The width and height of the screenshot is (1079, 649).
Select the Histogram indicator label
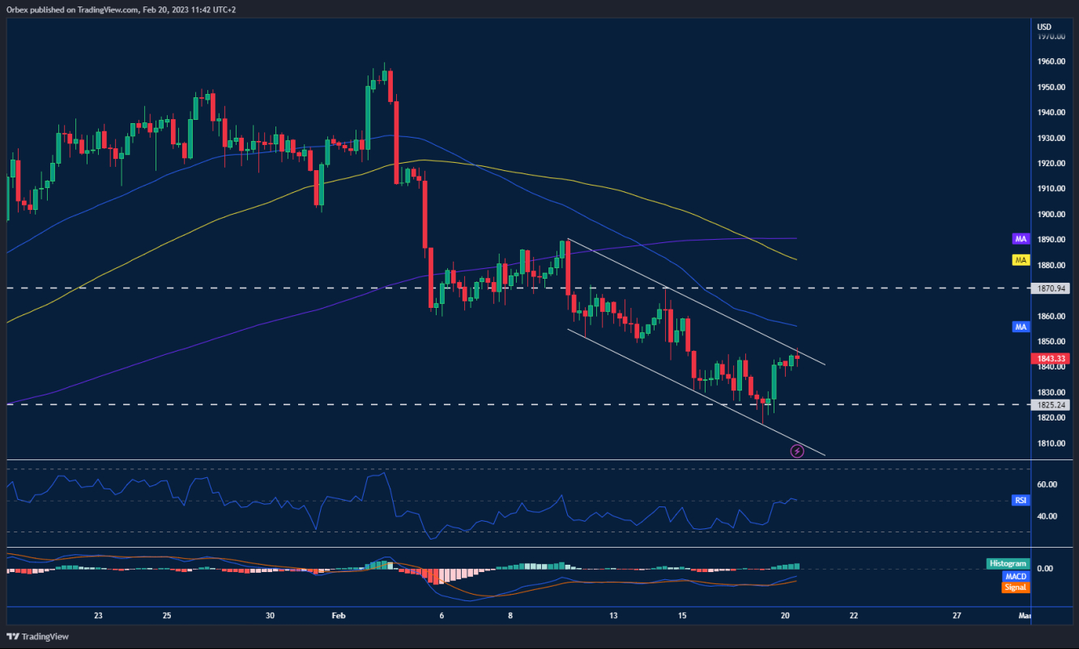(1008, 563)
